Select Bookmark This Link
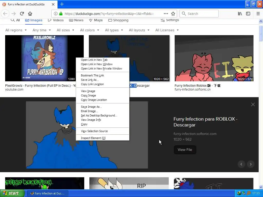 point(102,75)
